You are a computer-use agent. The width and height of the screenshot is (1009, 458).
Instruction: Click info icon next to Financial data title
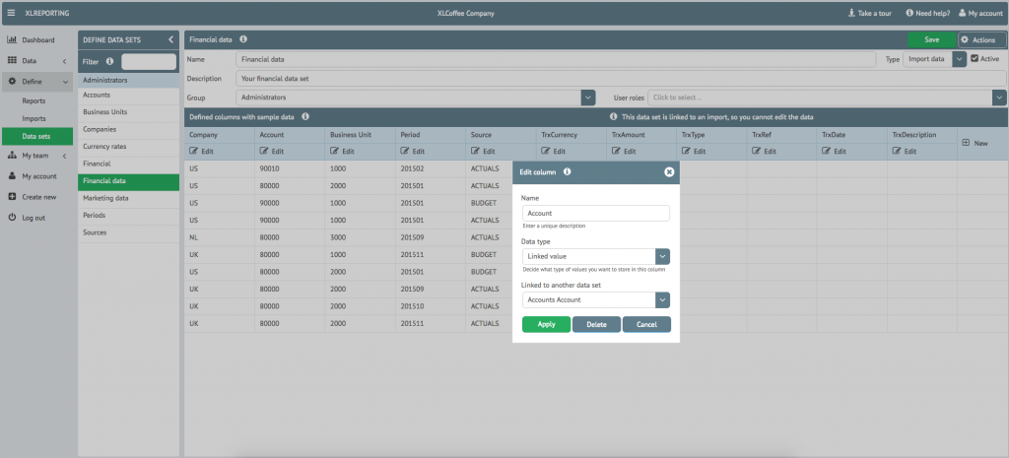point(243,39)
